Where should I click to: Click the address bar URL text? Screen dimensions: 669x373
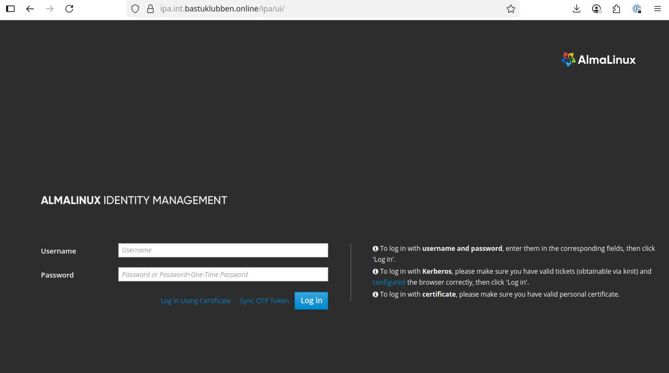222,9
